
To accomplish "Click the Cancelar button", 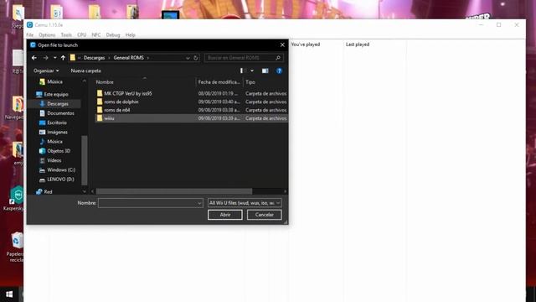I will pos(265,215).
